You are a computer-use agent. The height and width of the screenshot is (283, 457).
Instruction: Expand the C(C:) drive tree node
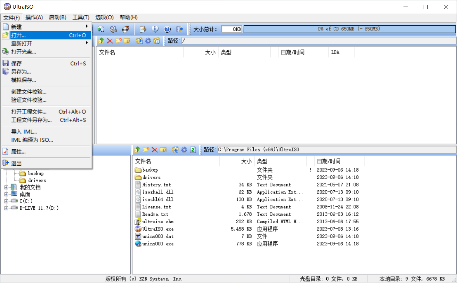click(x=6, y=201)
